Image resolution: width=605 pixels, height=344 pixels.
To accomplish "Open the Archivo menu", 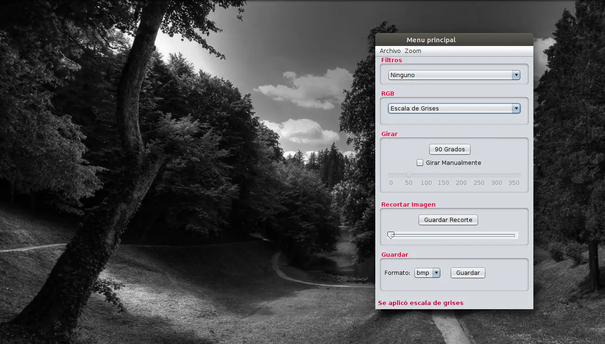I will 390,51.
